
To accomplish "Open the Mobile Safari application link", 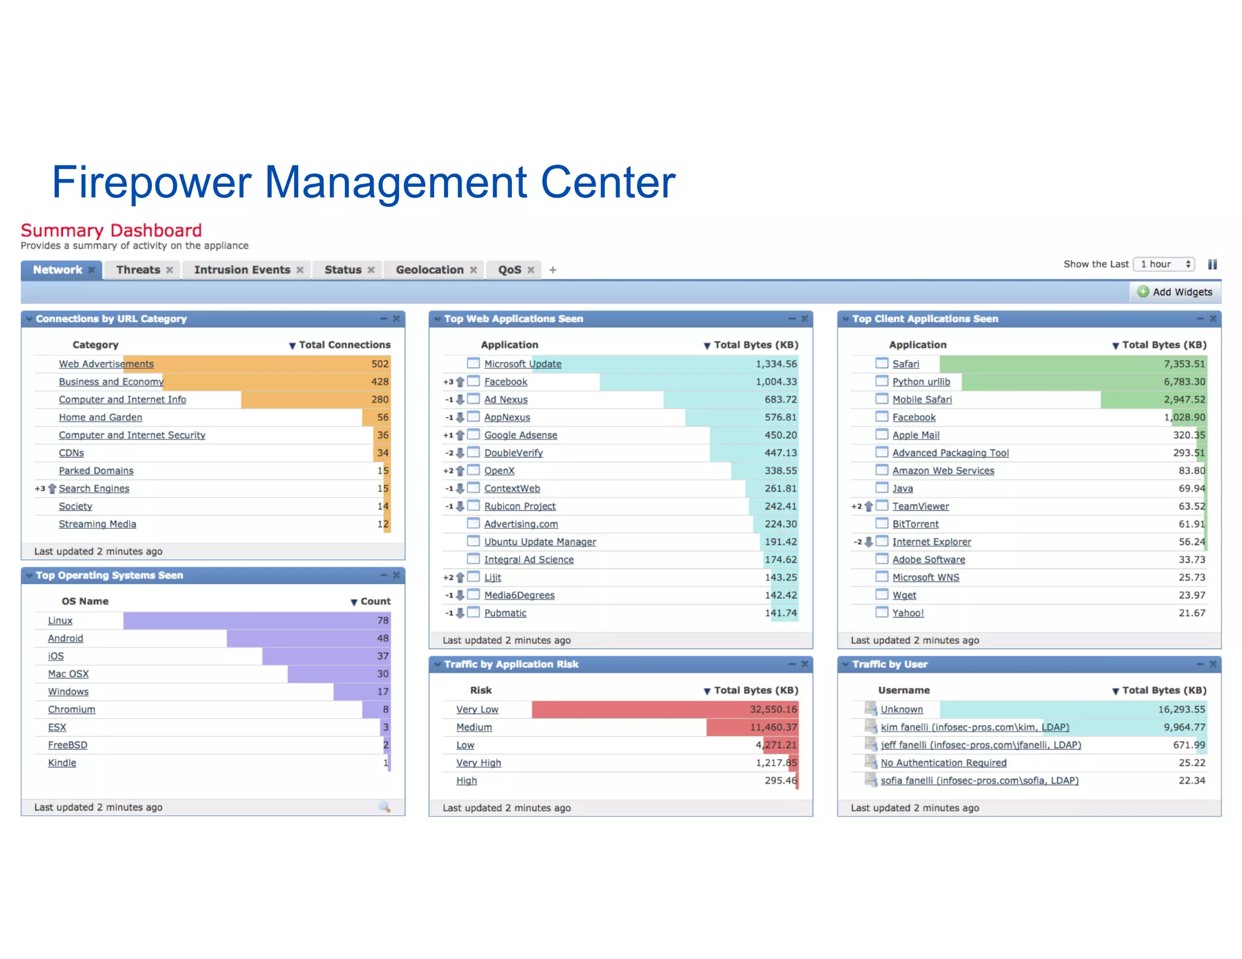I will pos(922,399).
